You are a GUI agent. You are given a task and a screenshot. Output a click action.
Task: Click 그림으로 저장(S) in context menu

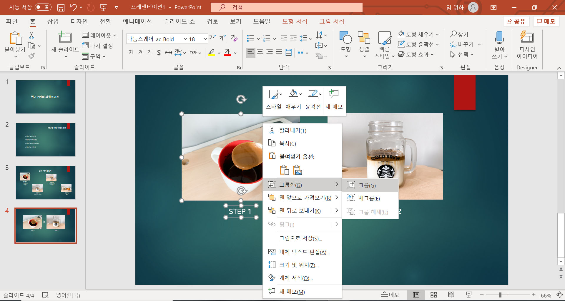point(302,238)
